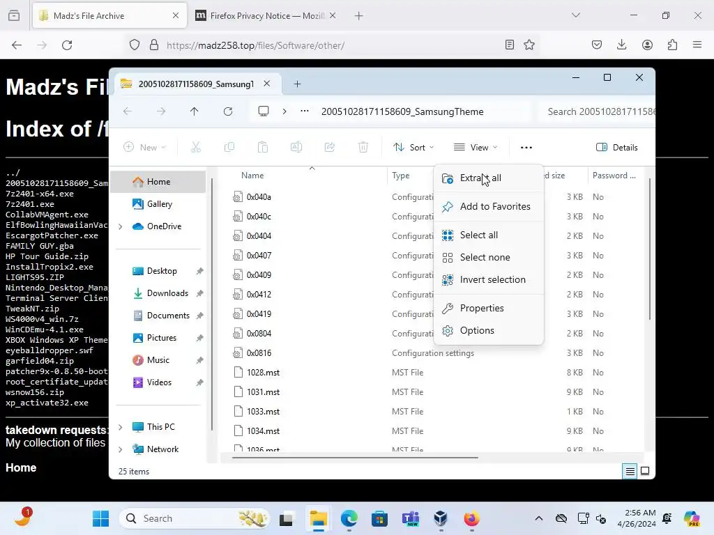Click Home link on Madz's page
This screenshot has width=714, height=535.
point(21,467)
